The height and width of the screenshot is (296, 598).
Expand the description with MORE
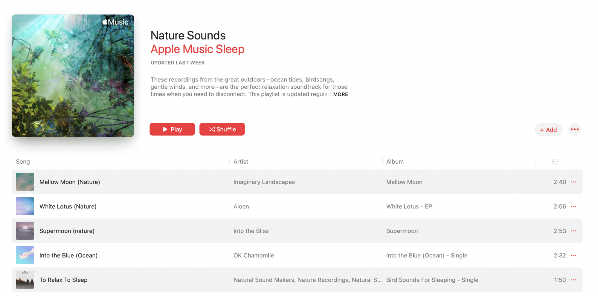[341, 94]
